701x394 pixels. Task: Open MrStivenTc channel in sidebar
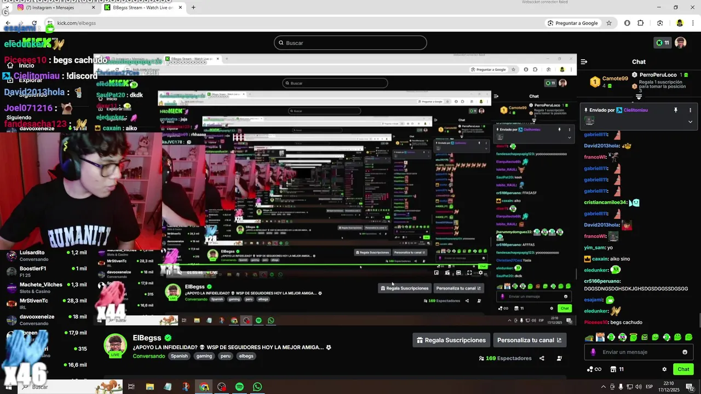[47, 303]
